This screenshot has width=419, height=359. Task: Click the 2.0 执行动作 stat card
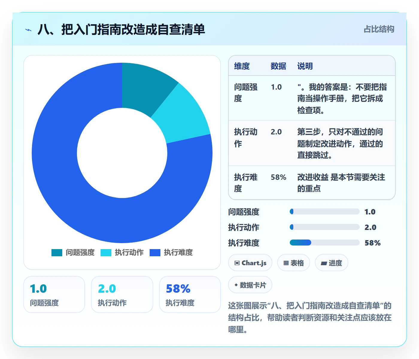(122, 294)
